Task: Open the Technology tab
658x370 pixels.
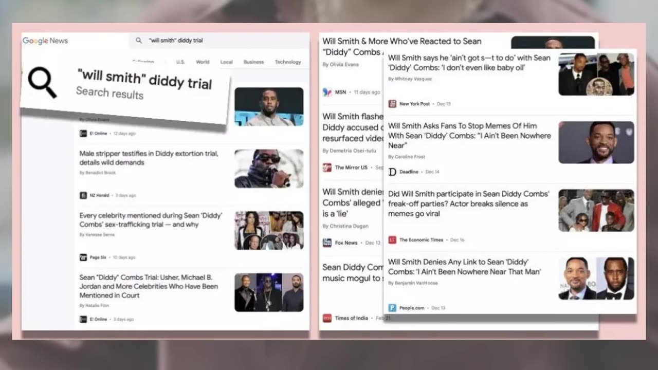Action: coord(288,62)
